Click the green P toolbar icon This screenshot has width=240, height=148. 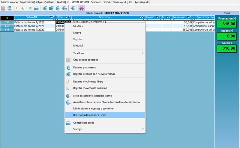[29, 8]
